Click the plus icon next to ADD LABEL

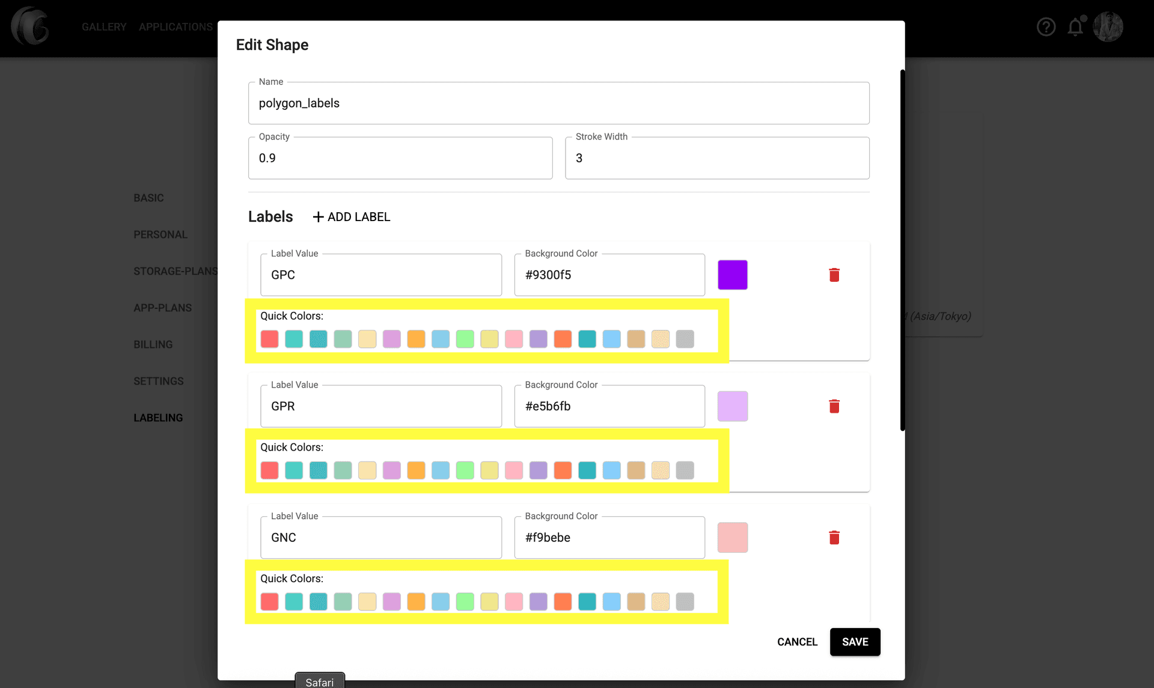pyautogui.click(x=317, y=216)
